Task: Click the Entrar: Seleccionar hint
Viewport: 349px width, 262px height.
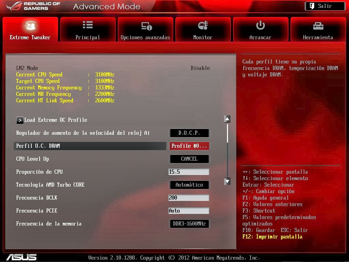Action: tap(268, 185)
